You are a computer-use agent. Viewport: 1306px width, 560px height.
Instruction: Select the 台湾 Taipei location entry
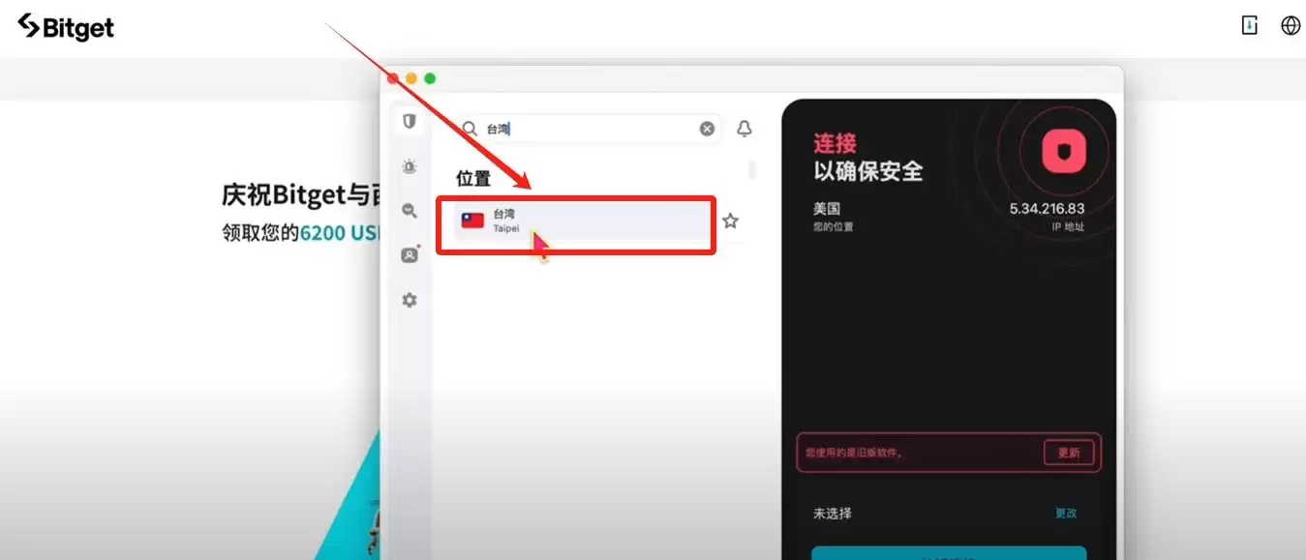(576, 221)
